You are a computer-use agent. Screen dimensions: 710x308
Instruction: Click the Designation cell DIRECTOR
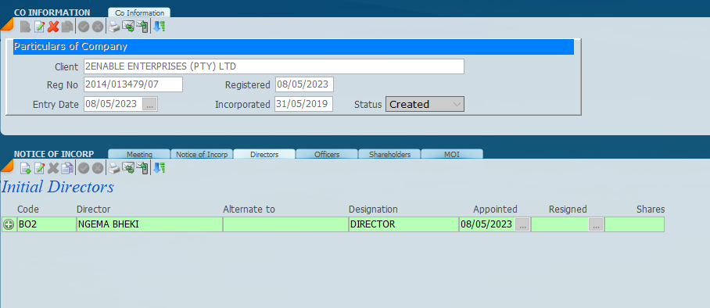(x=404, y=224)
